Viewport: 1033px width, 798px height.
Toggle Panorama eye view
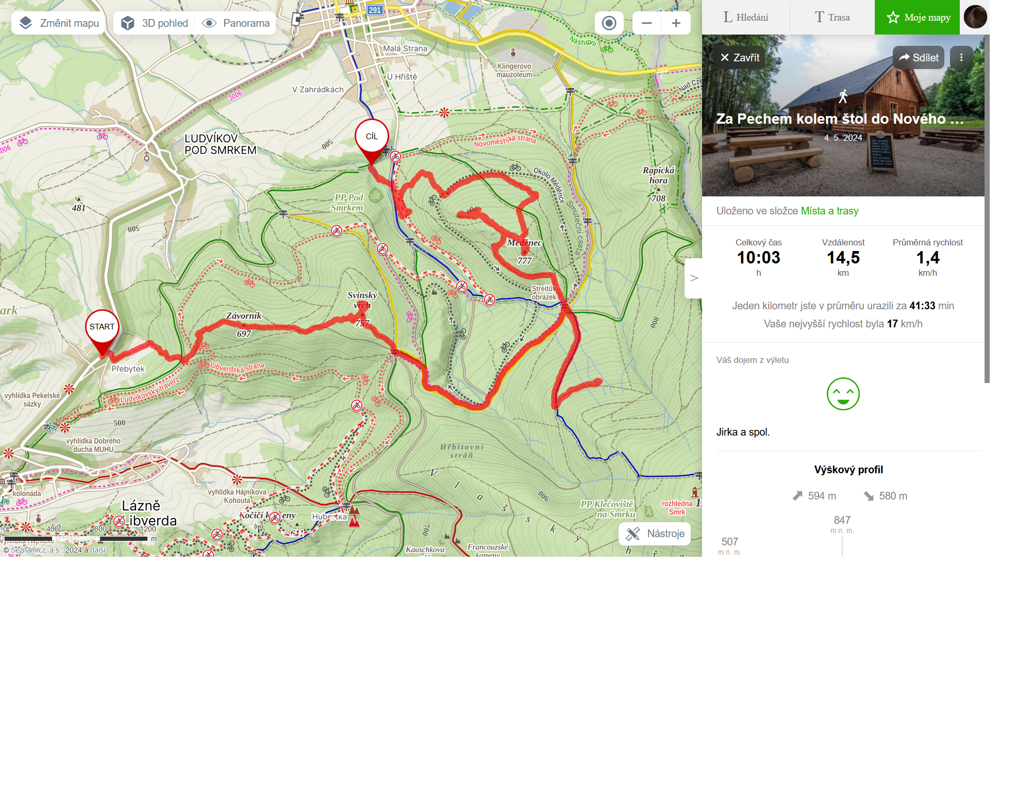point(236,23)
